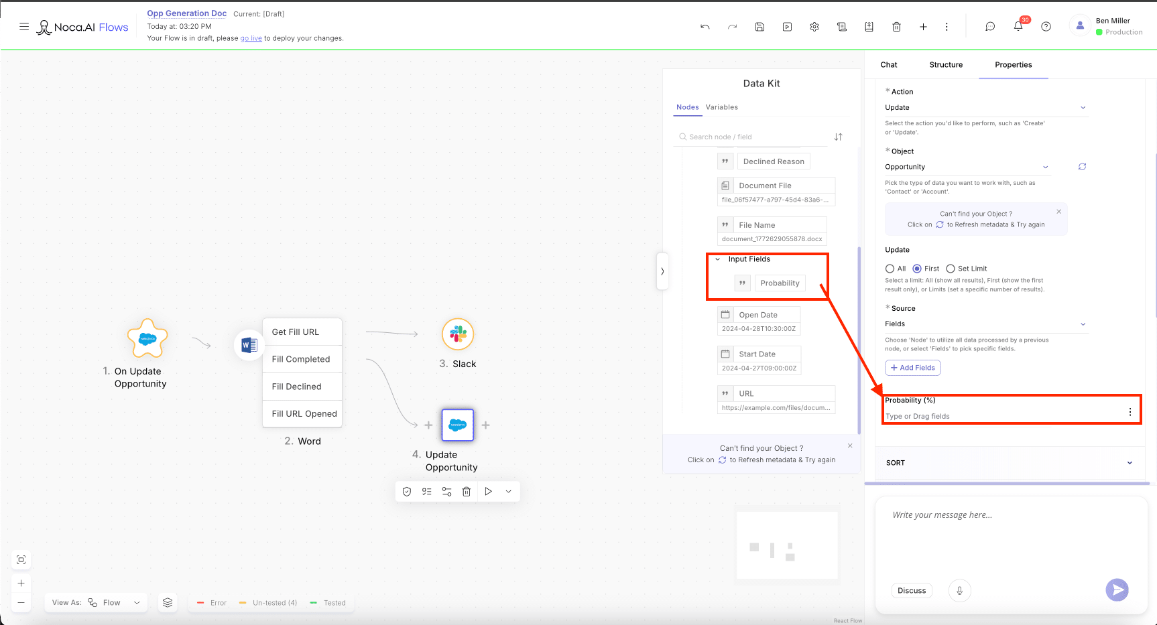1157x625 pixels.
Task: Switch to the Structure tab
Action: coord(946,65)
